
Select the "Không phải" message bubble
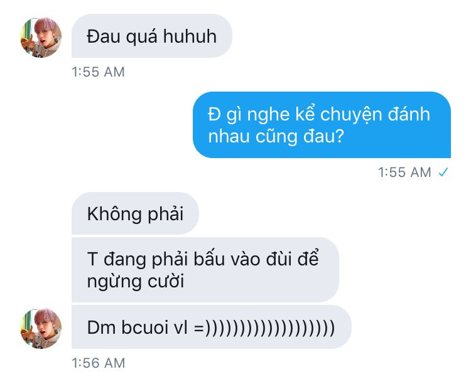[x=135, y=213]
